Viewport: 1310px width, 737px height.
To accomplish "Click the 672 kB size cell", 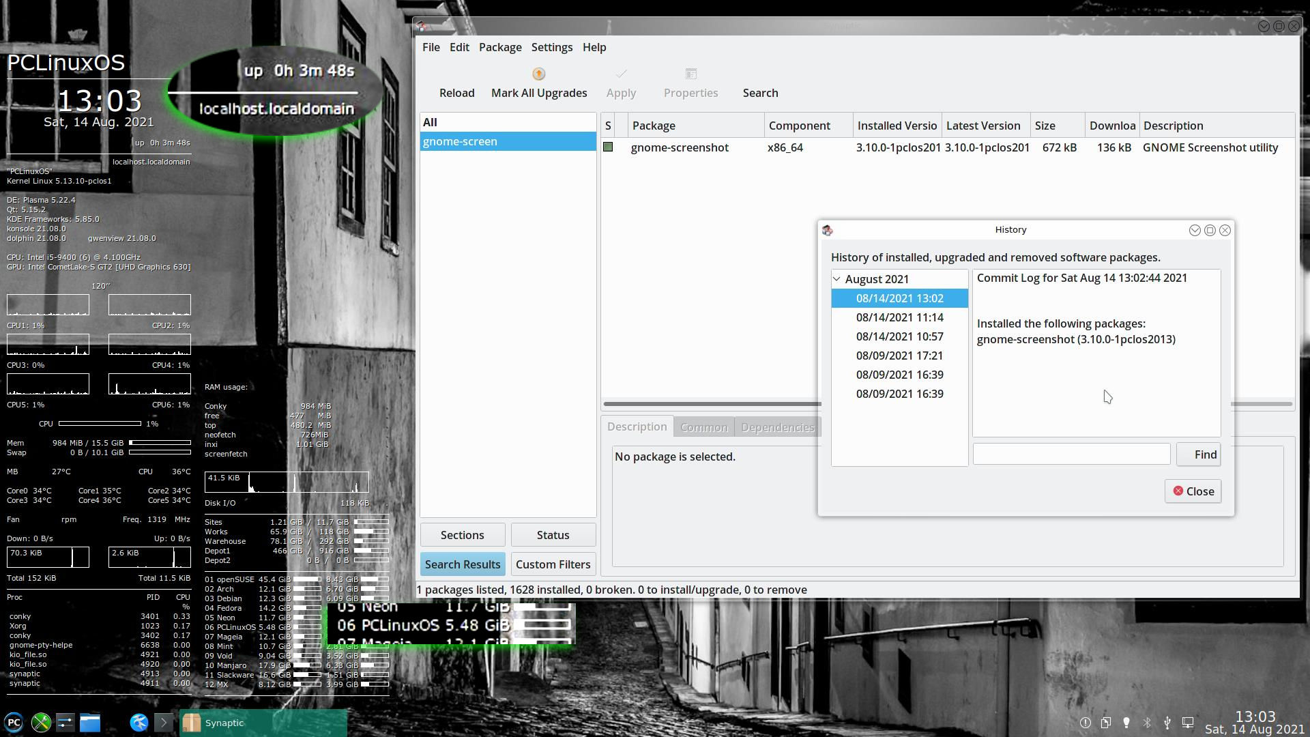I will 1059,147.
